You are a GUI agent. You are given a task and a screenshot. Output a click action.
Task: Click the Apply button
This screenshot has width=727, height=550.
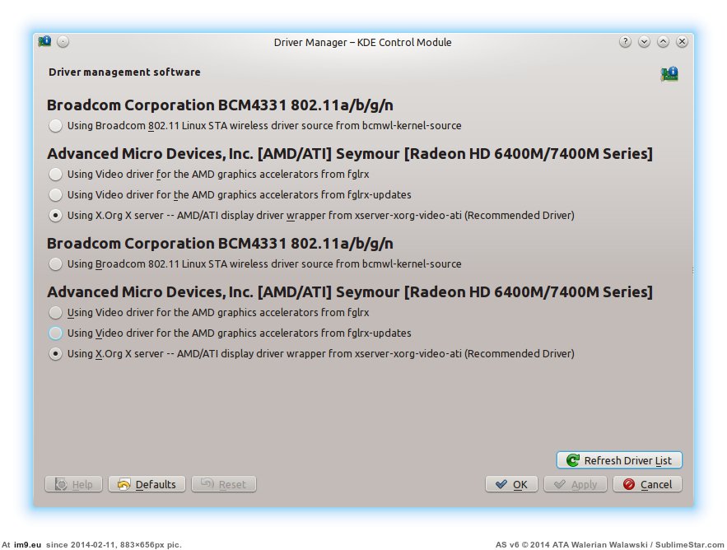point(576,485)
